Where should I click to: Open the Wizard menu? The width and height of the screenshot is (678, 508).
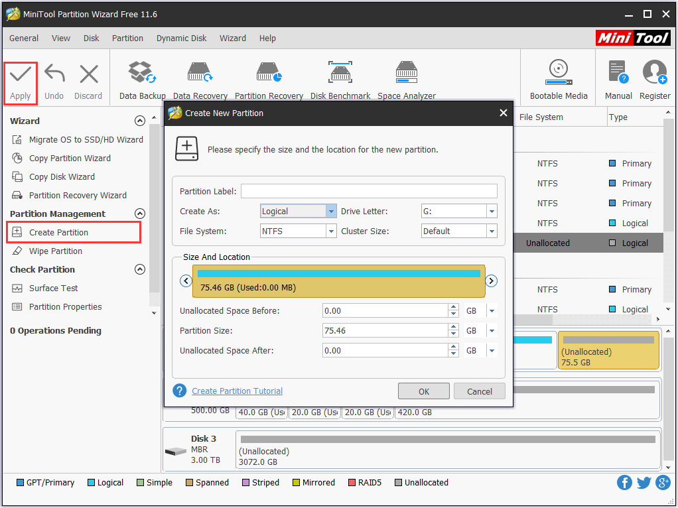coord(233,38)
